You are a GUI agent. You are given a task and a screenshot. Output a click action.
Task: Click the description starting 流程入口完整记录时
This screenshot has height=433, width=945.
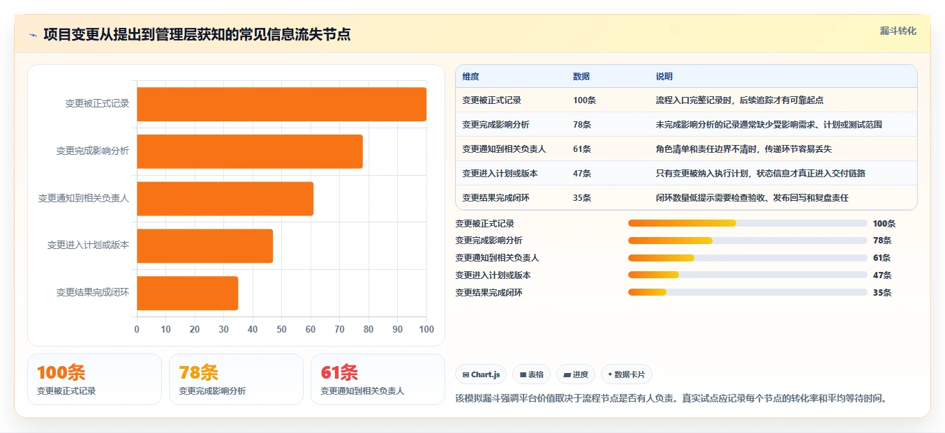click(x=740, y=100)
